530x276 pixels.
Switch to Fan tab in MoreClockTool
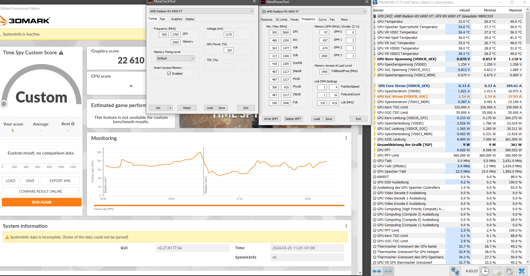pos(162,19)
